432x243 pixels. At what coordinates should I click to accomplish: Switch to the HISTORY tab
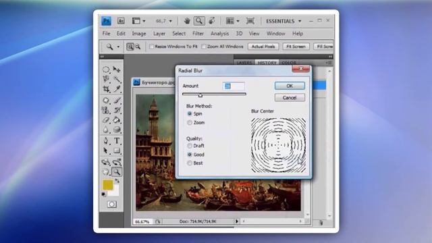pyautogui.click(x=267, y=63)
